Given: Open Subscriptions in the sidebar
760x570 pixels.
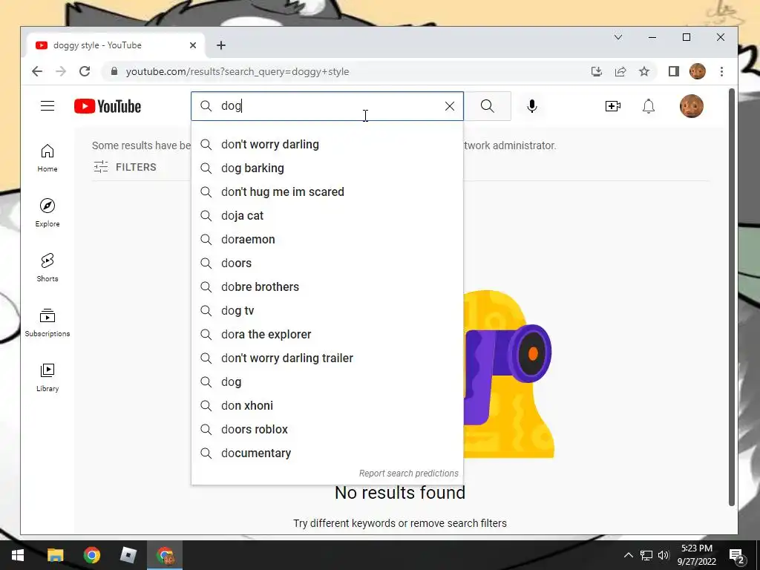Looking at the screenshot, I should pyautogui.click(x=47, y=322).
